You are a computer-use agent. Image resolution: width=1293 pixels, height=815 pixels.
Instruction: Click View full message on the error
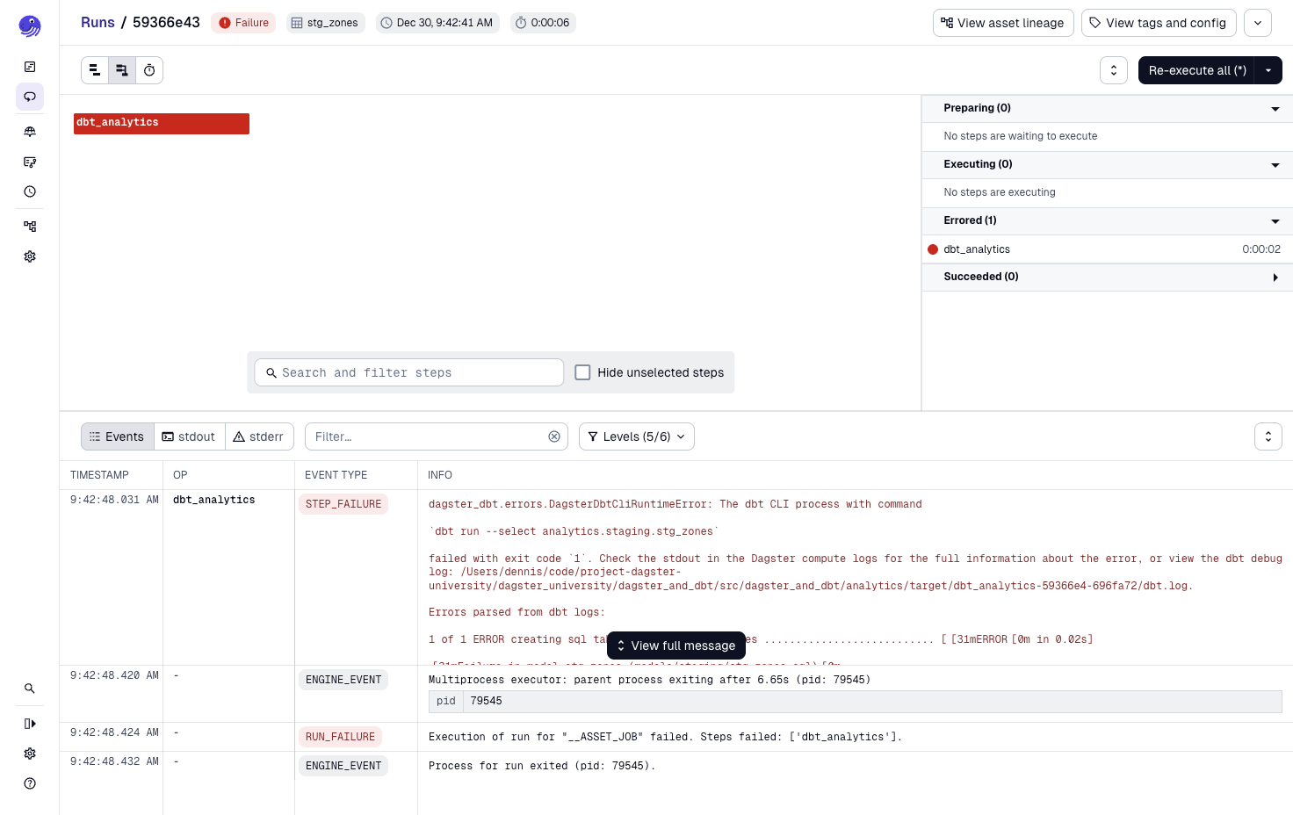tap(676, 646)
